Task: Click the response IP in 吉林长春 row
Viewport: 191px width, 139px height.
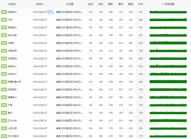Action: coord(40,35)
